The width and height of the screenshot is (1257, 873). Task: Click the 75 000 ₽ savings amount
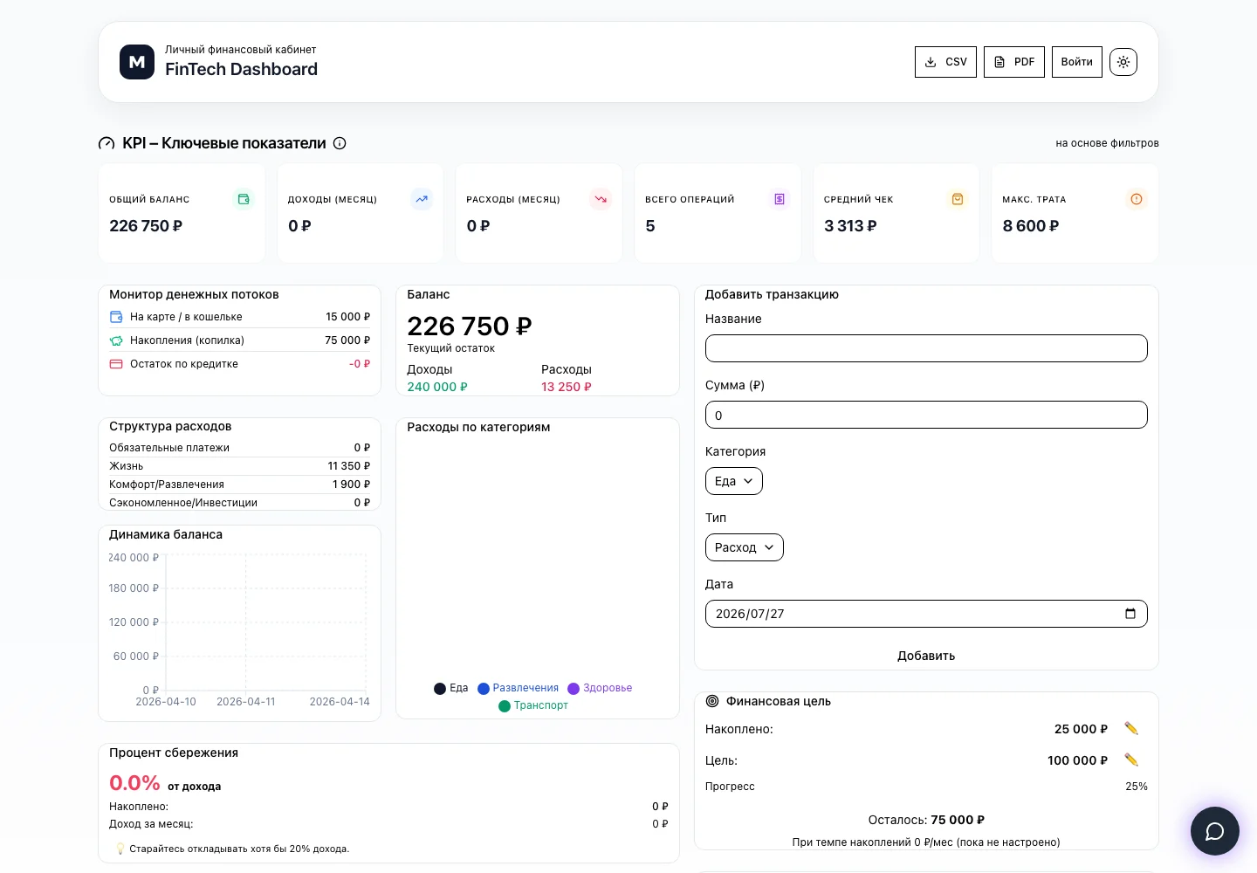(x=347, y=340)
